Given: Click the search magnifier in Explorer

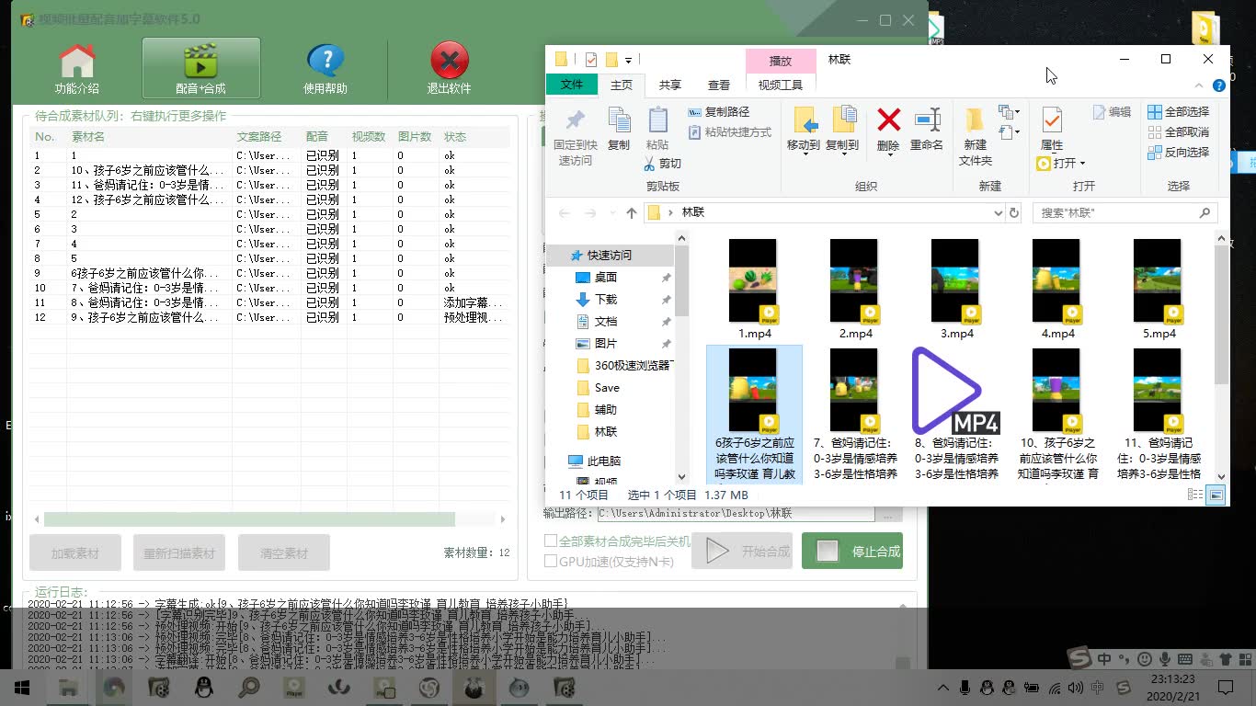Looking at the screenshot, I should pyautogui.click(x=1205, y=212).
